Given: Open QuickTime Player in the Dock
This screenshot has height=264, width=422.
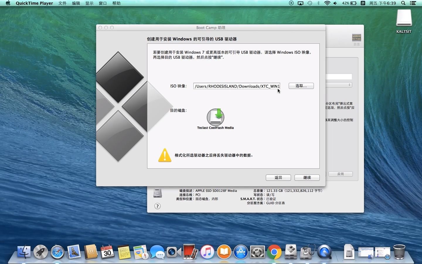Looking at the screenshot, I should point(324,252).
